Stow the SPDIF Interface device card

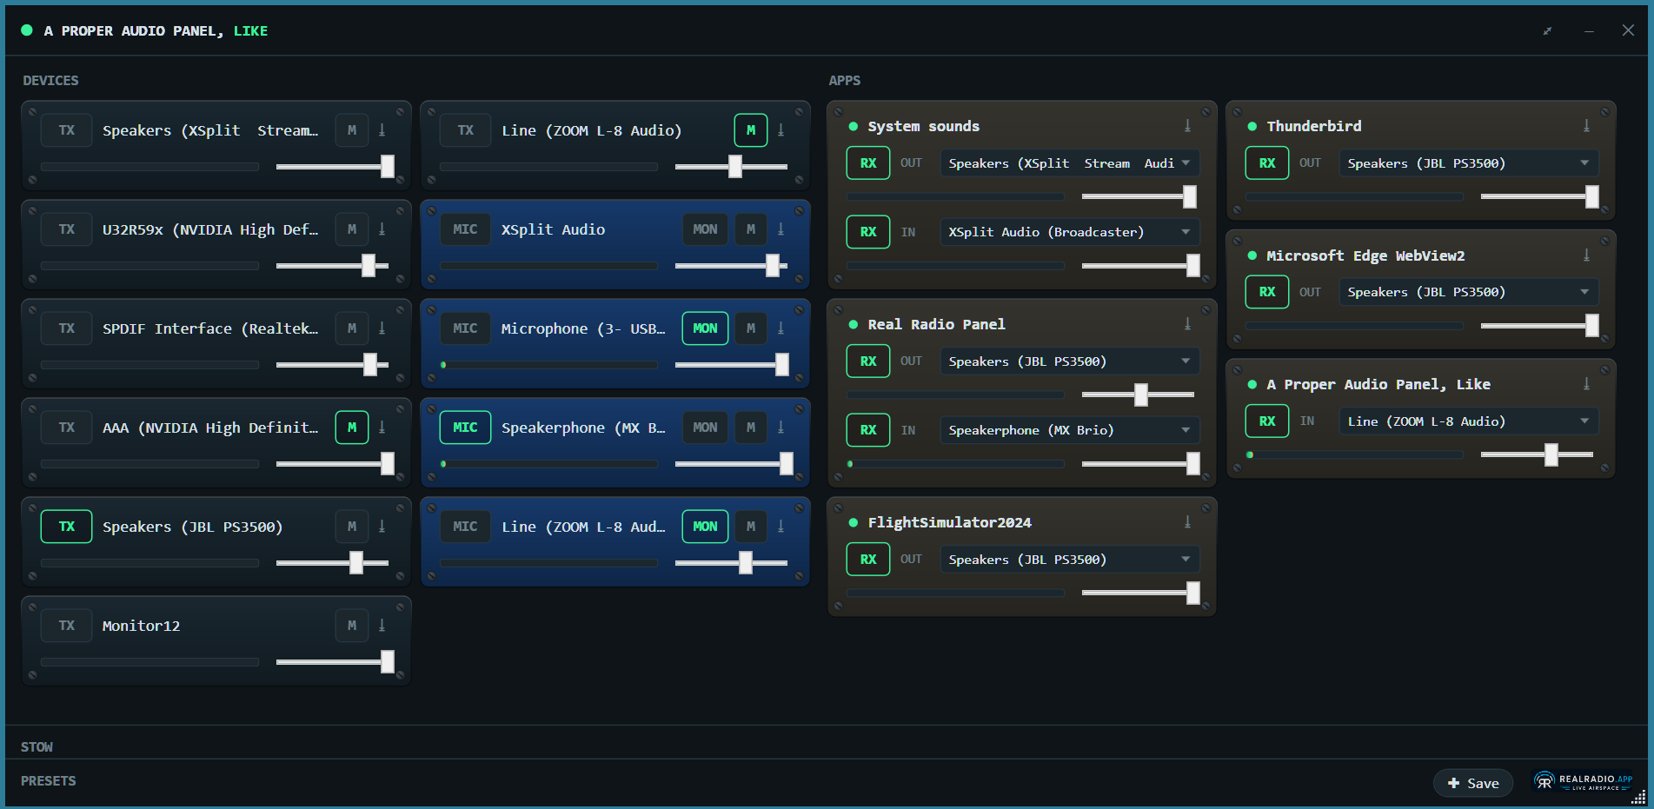click(x=382, y=328)
